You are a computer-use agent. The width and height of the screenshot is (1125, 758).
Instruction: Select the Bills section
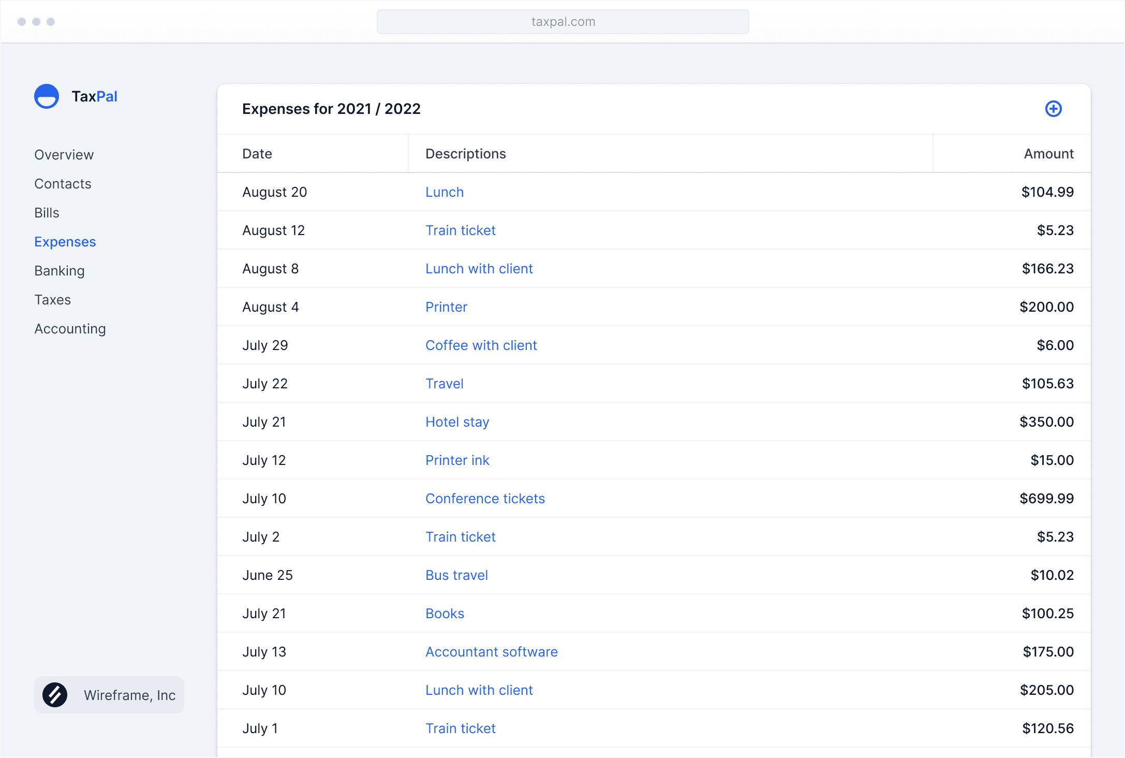click(47, 212)
